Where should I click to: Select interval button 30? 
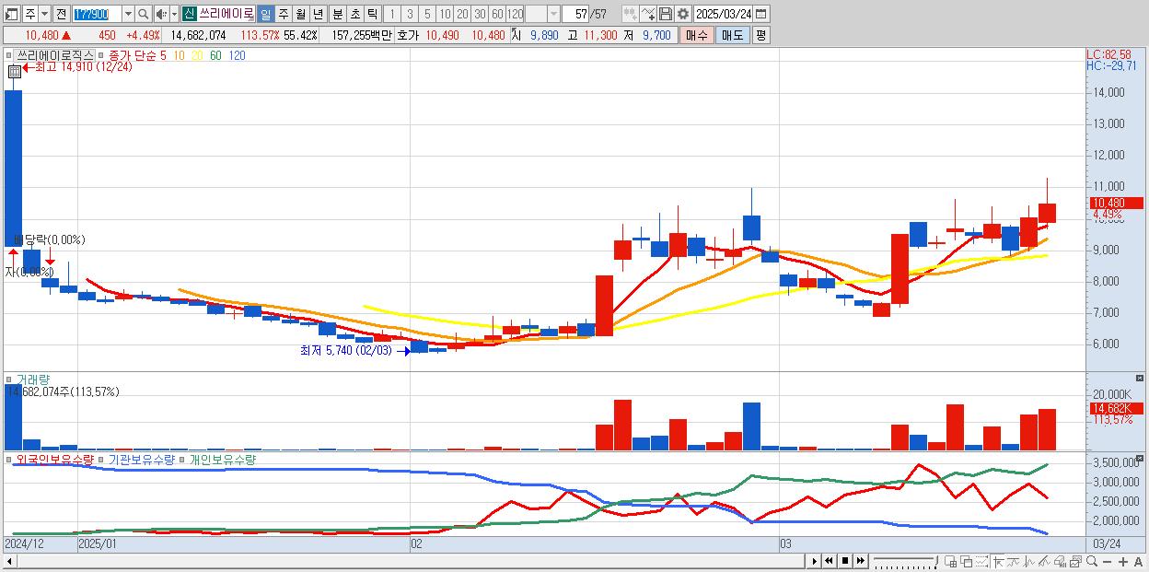pos(480,14)
